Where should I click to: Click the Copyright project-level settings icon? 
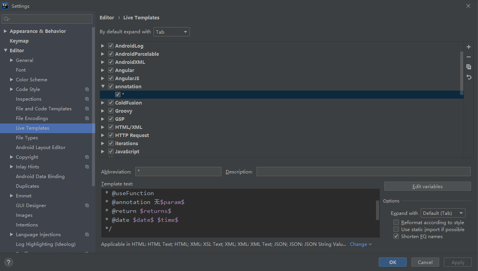click(87, 157)
